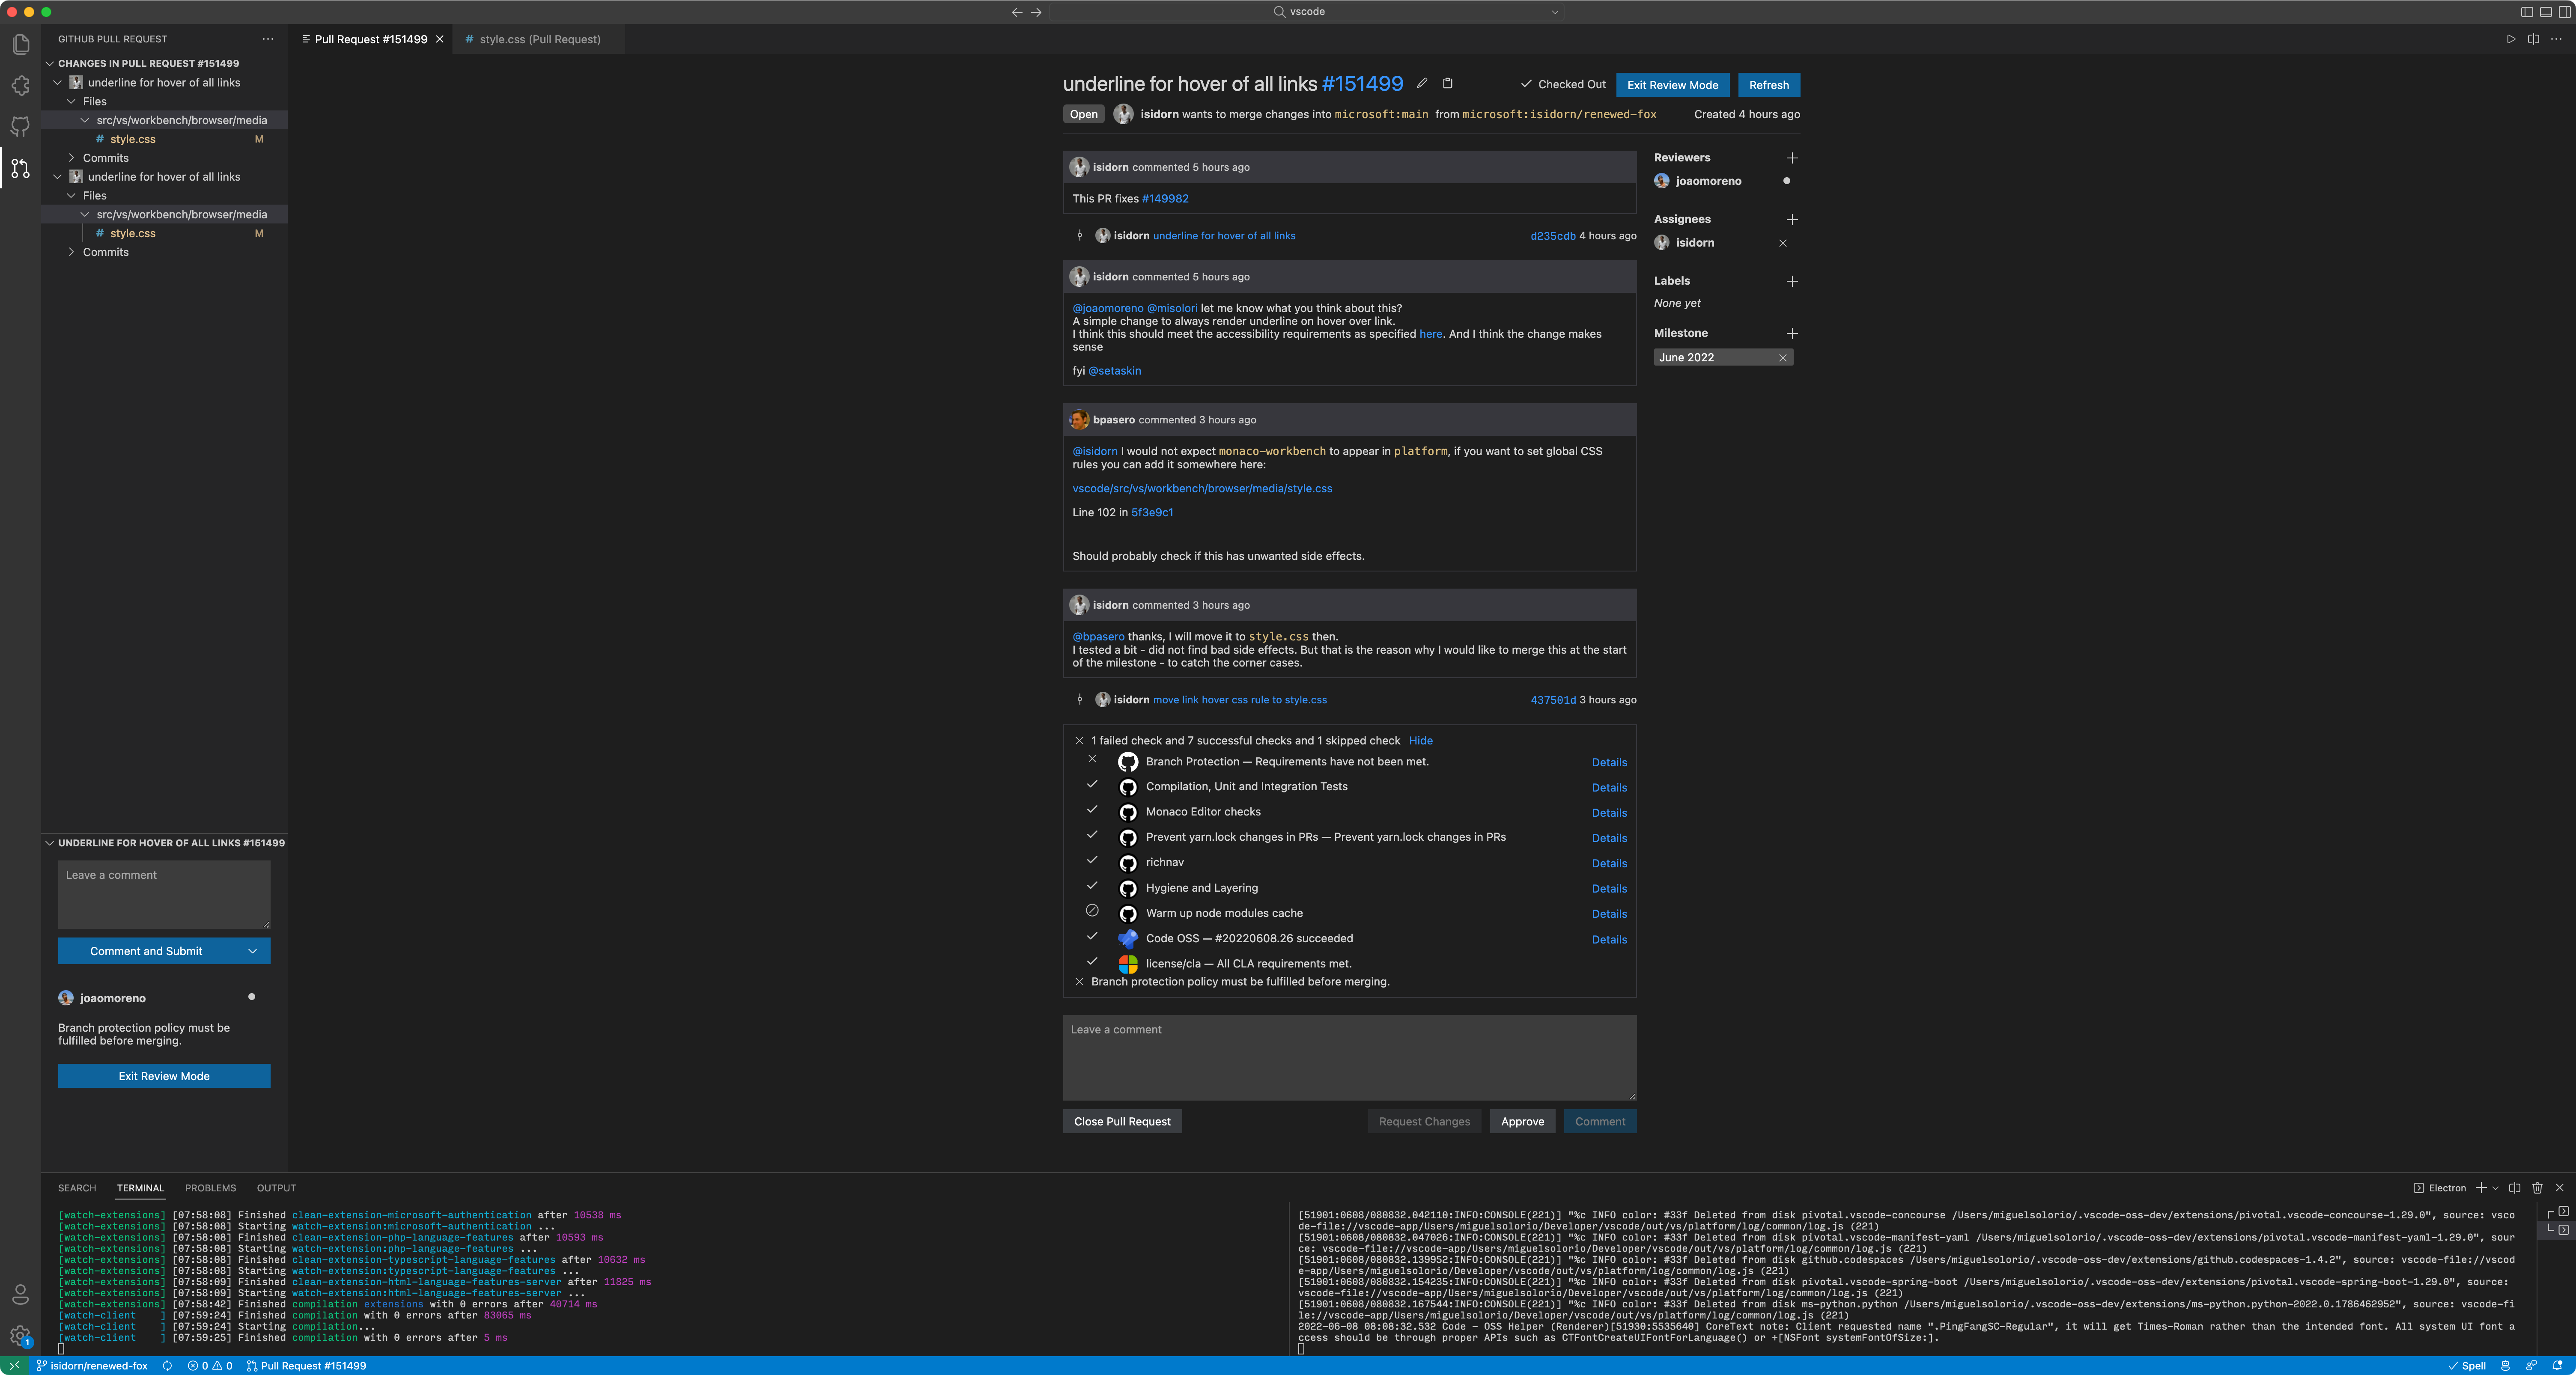2576x1375 pixels.
Task: Open the Comment and Submit dropdown arrow
Action: pyautogui.click(x=252, y=951)
